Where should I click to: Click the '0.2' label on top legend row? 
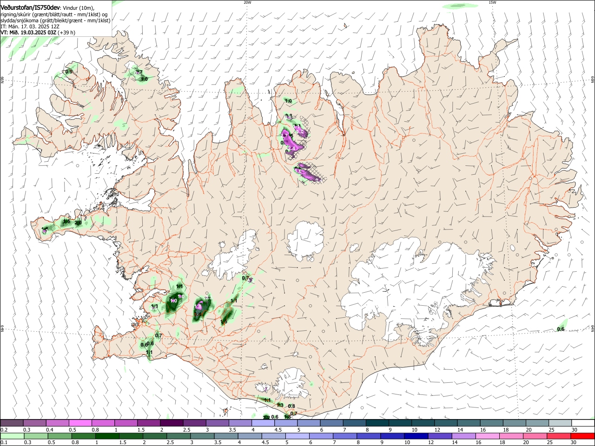(x=4, y=430)
